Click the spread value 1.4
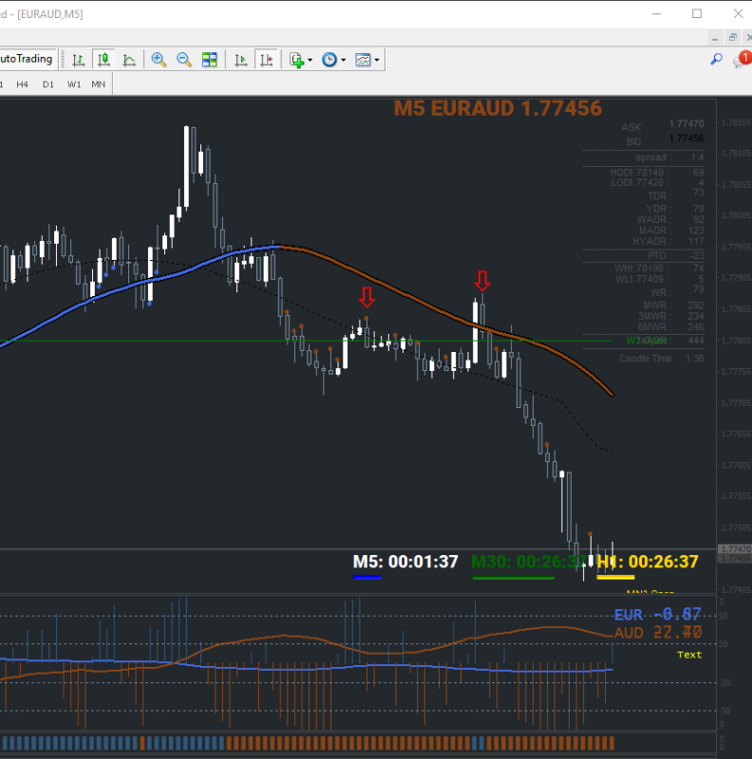Image resolution: width=752 pixels, height=759 pixels. tap(698, 157)
